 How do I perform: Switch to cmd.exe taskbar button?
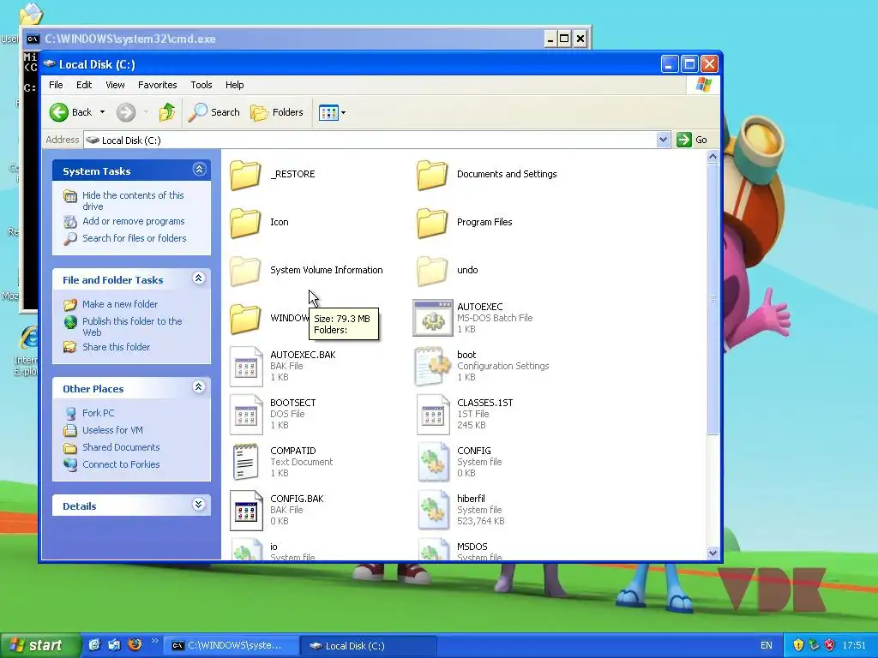232,646
